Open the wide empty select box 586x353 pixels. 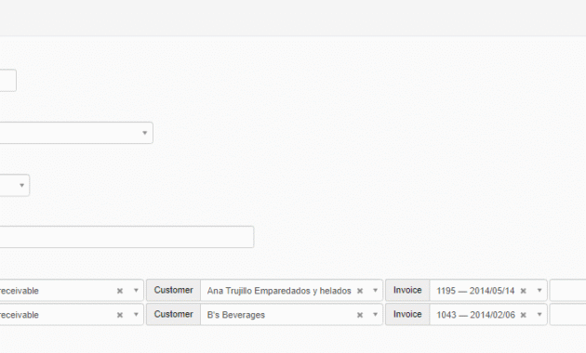coord(76,133)
